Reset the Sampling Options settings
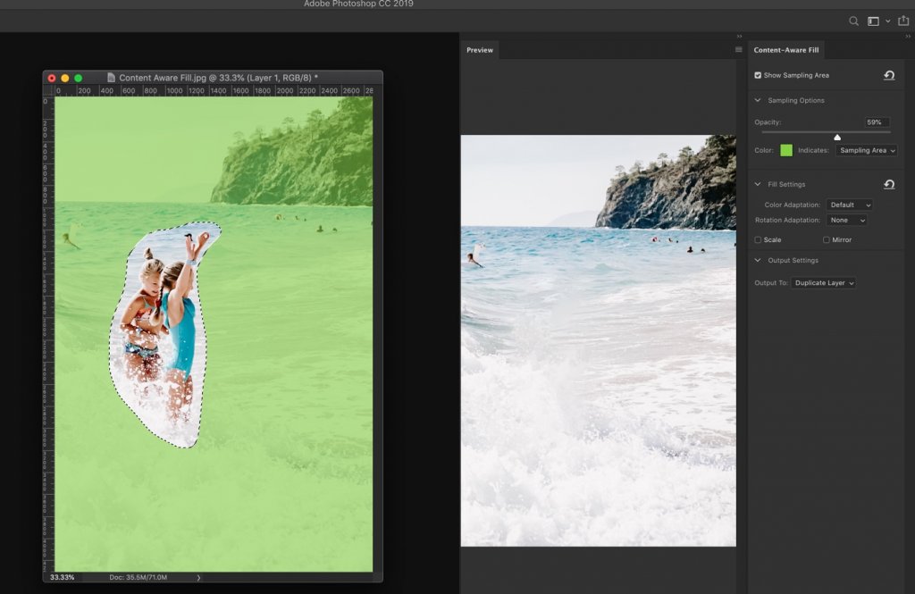This screenshot has width=915, height=594. click(888, 76)
